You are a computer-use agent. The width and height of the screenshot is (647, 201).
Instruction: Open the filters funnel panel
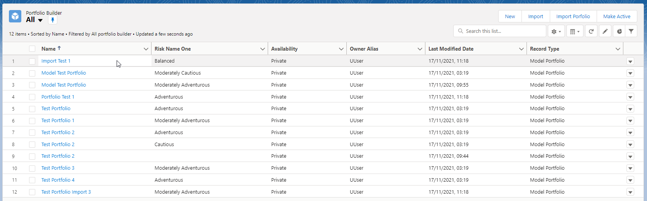pos(631,31)
